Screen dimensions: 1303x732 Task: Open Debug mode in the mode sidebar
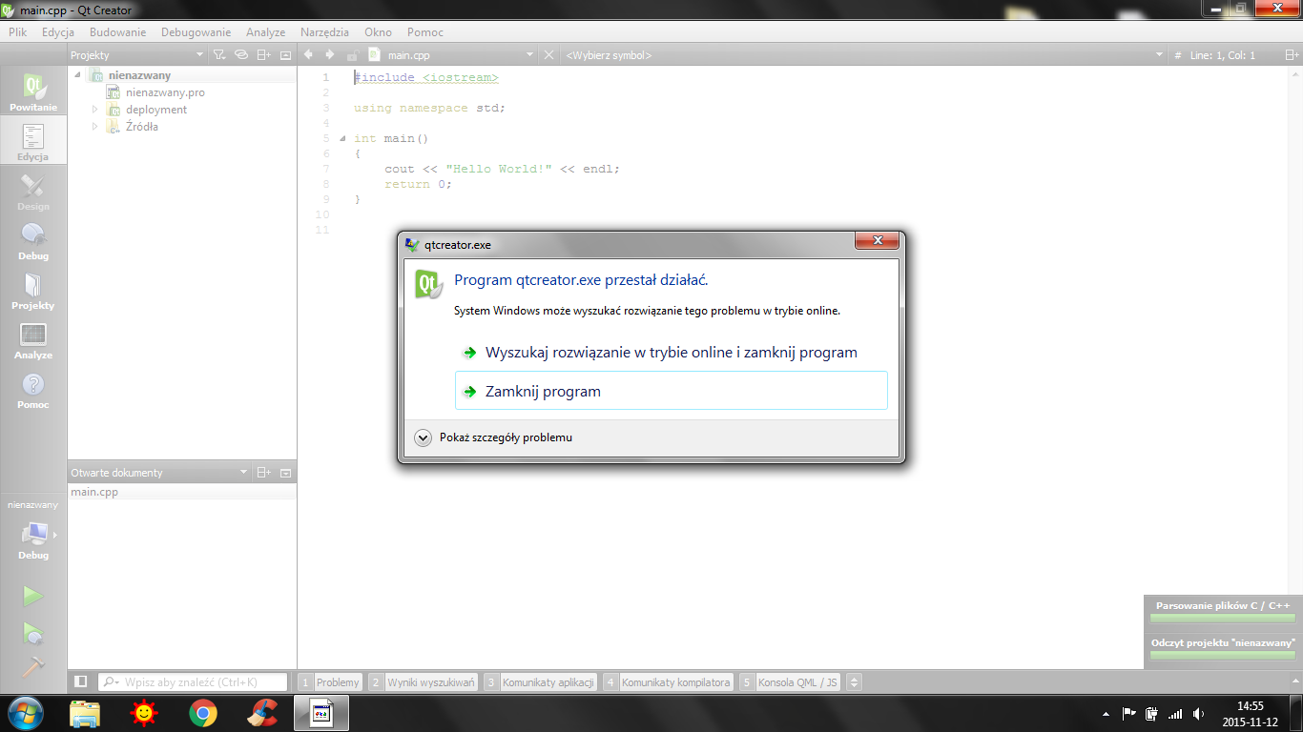pyautogui.click(x=33, y=241)
